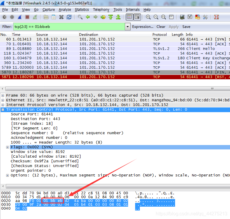Open the Edit menu

15,10
